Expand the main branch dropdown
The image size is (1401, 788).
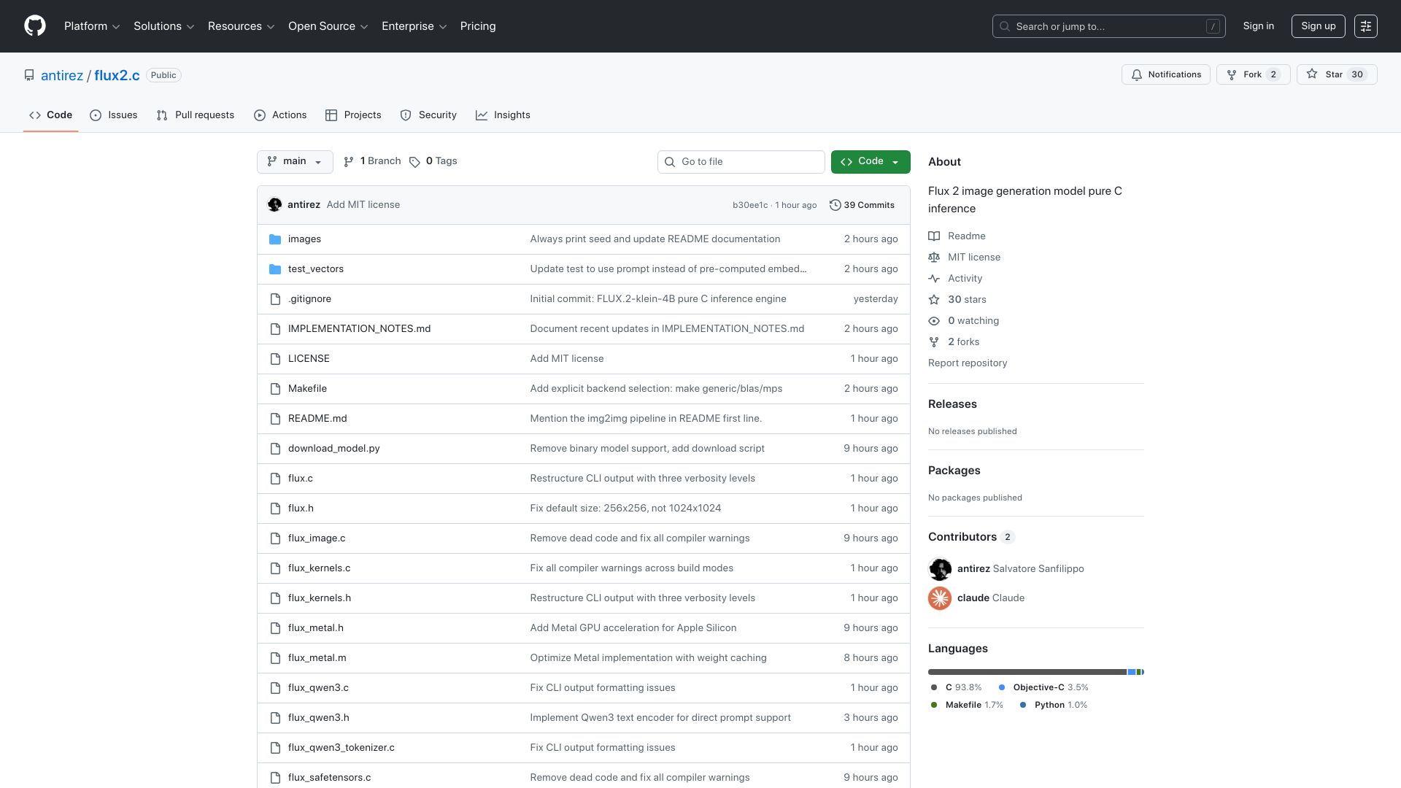point(295,162)
